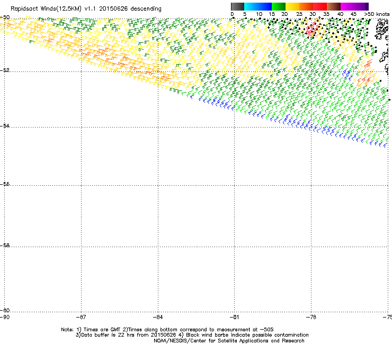Screen dimensions: 392x344
Task: Click the 'Note: 1) Times are GMT' footnote line
Action: point(167,330)
